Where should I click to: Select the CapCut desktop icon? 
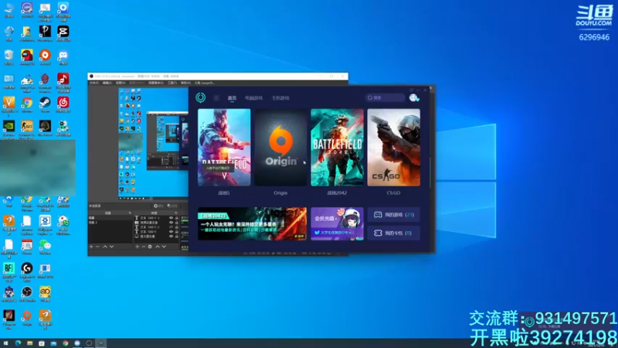pyautogui.click(x=63, y=33)
